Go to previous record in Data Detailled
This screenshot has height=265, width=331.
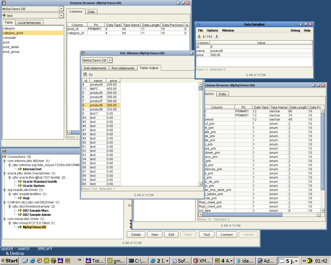click(x=199, y=36)
